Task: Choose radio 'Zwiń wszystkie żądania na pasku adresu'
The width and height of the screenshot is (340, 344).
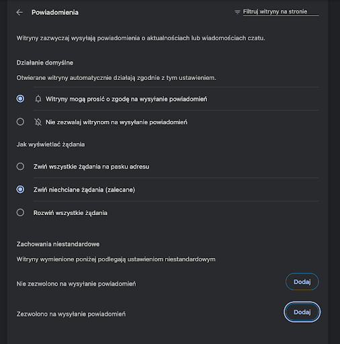Action: pos(20,167)
